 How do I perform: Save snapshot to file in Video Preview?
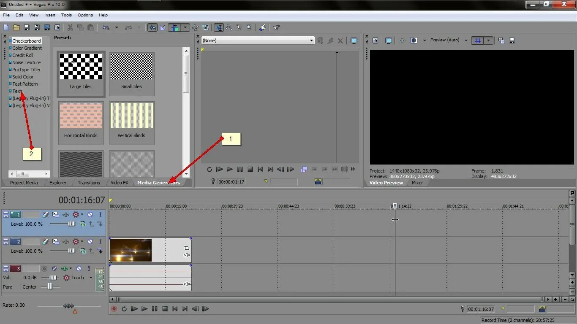coord(512,40)
